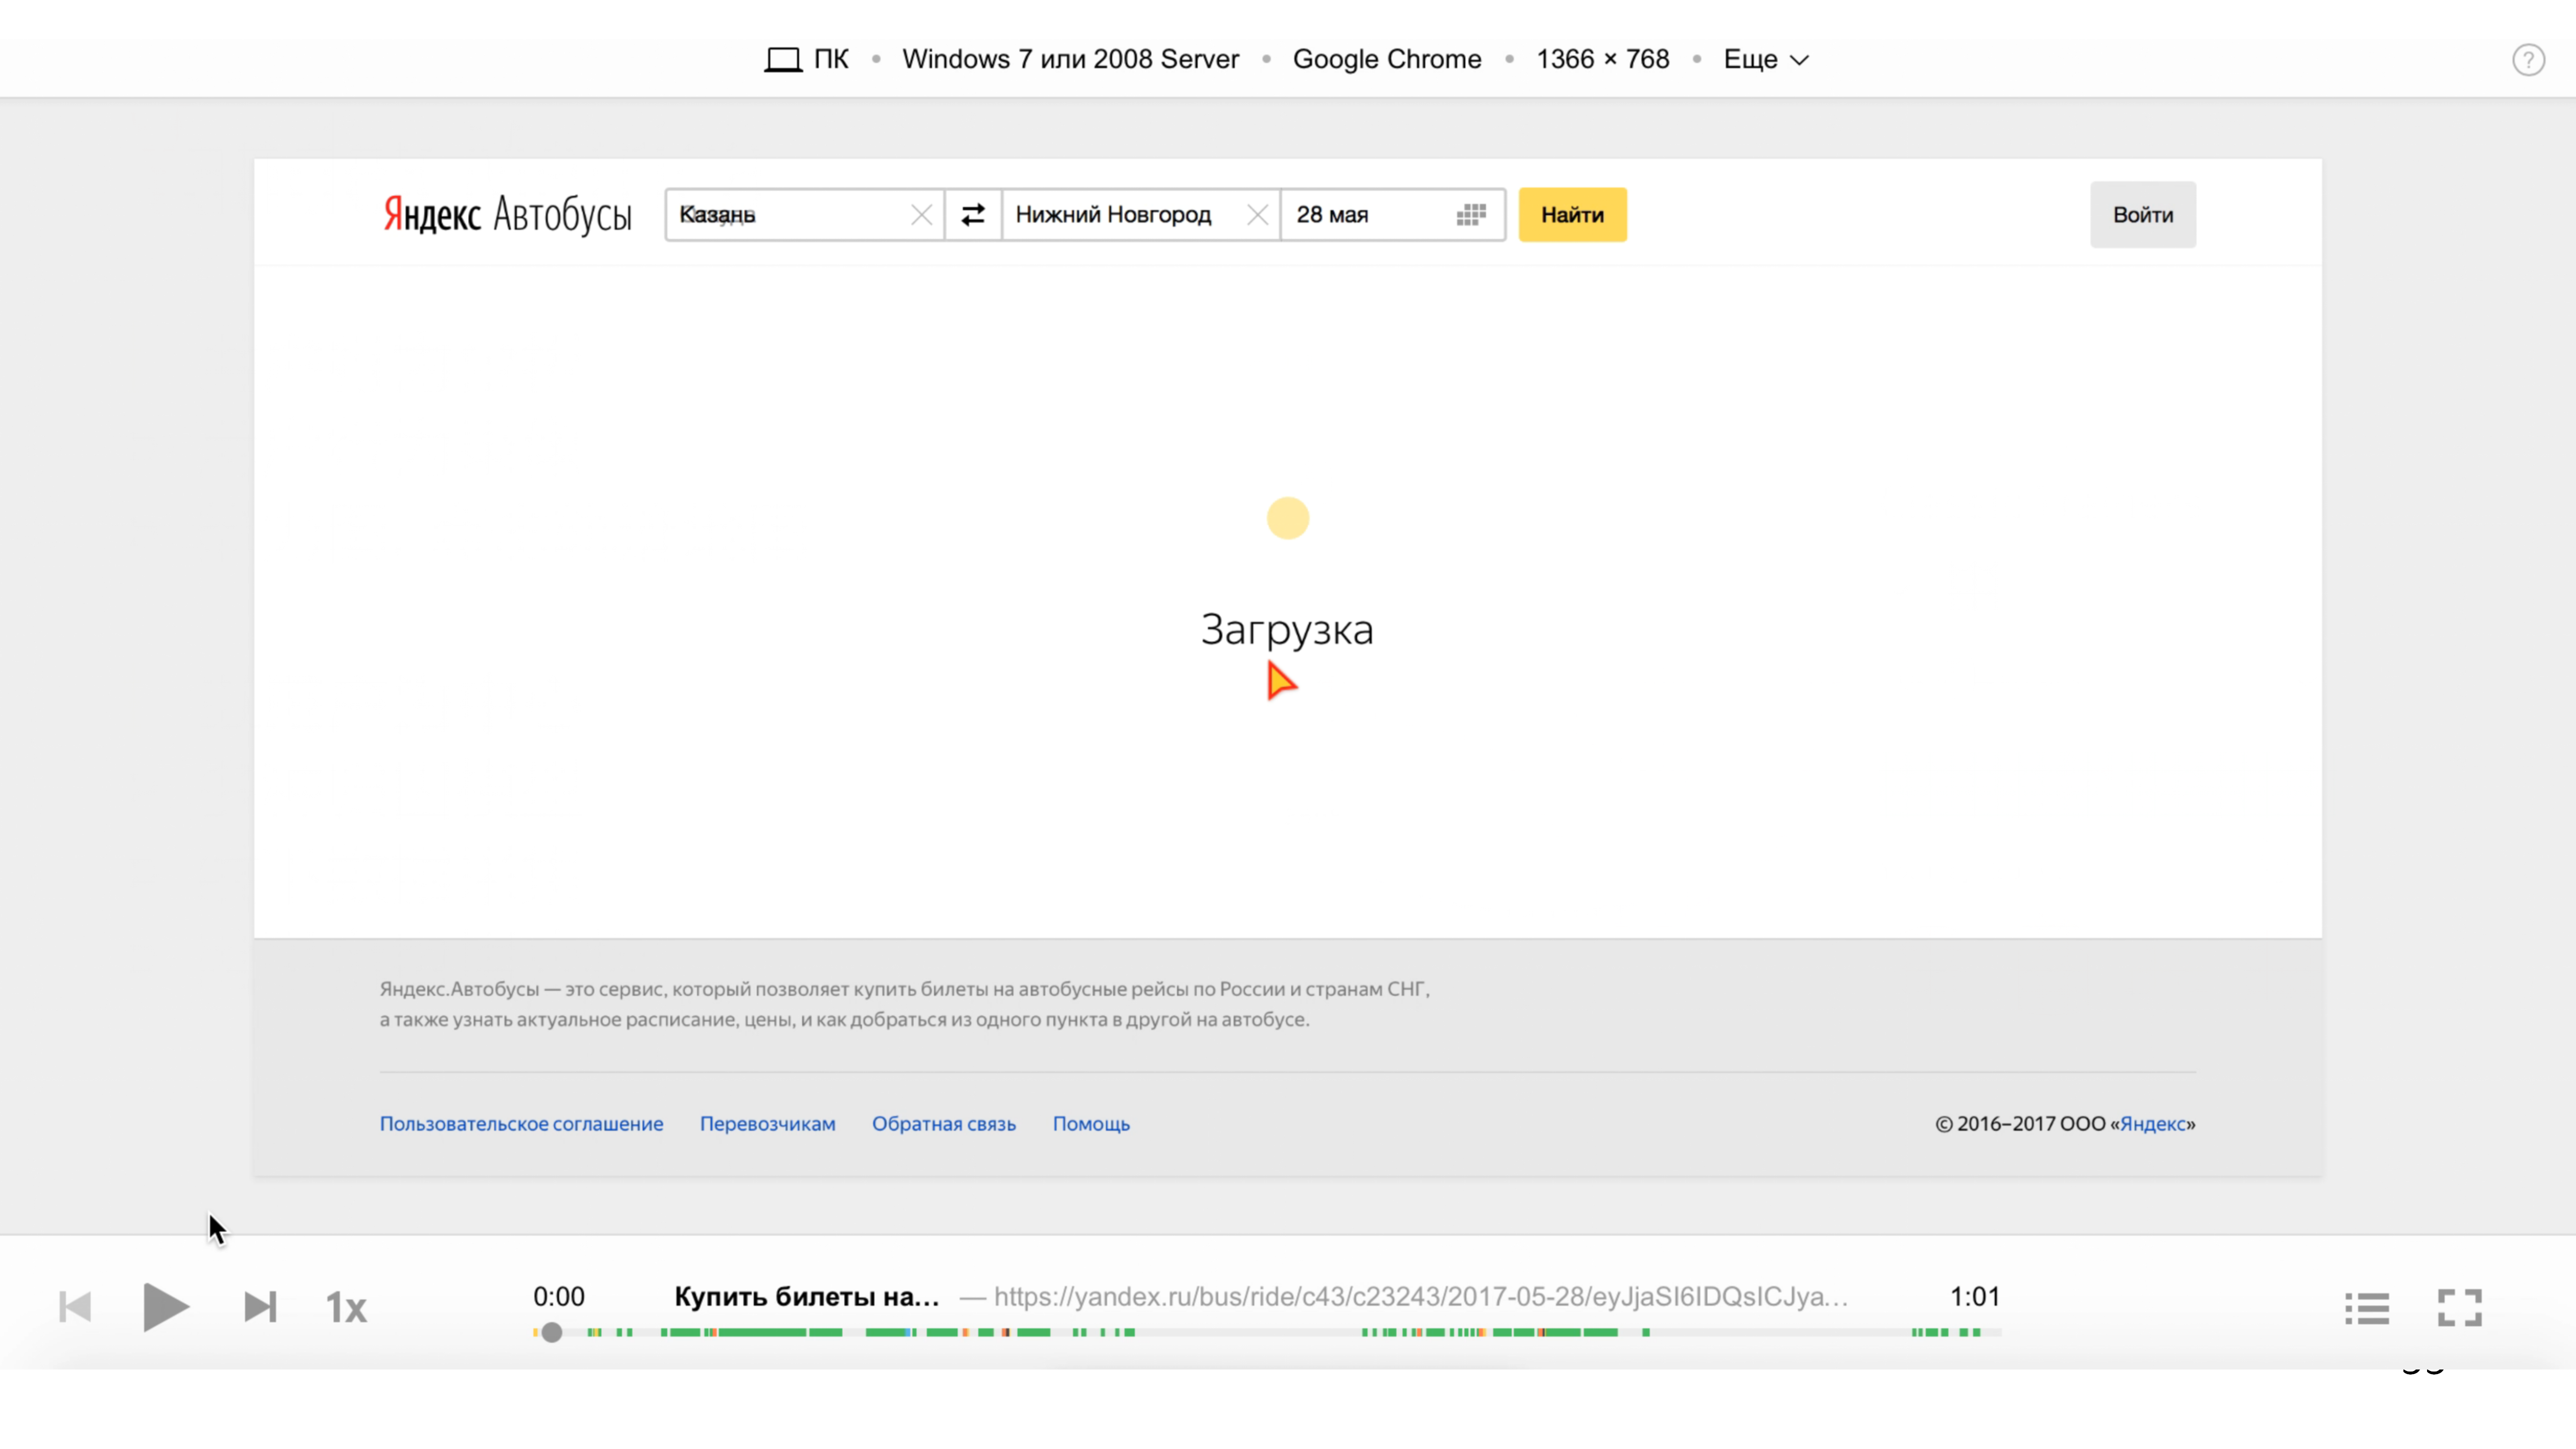This screenshot has width=2576, height=1449.
Task: Click the Windows 7 или 2008 Server label
Action: coord(1070,60)
